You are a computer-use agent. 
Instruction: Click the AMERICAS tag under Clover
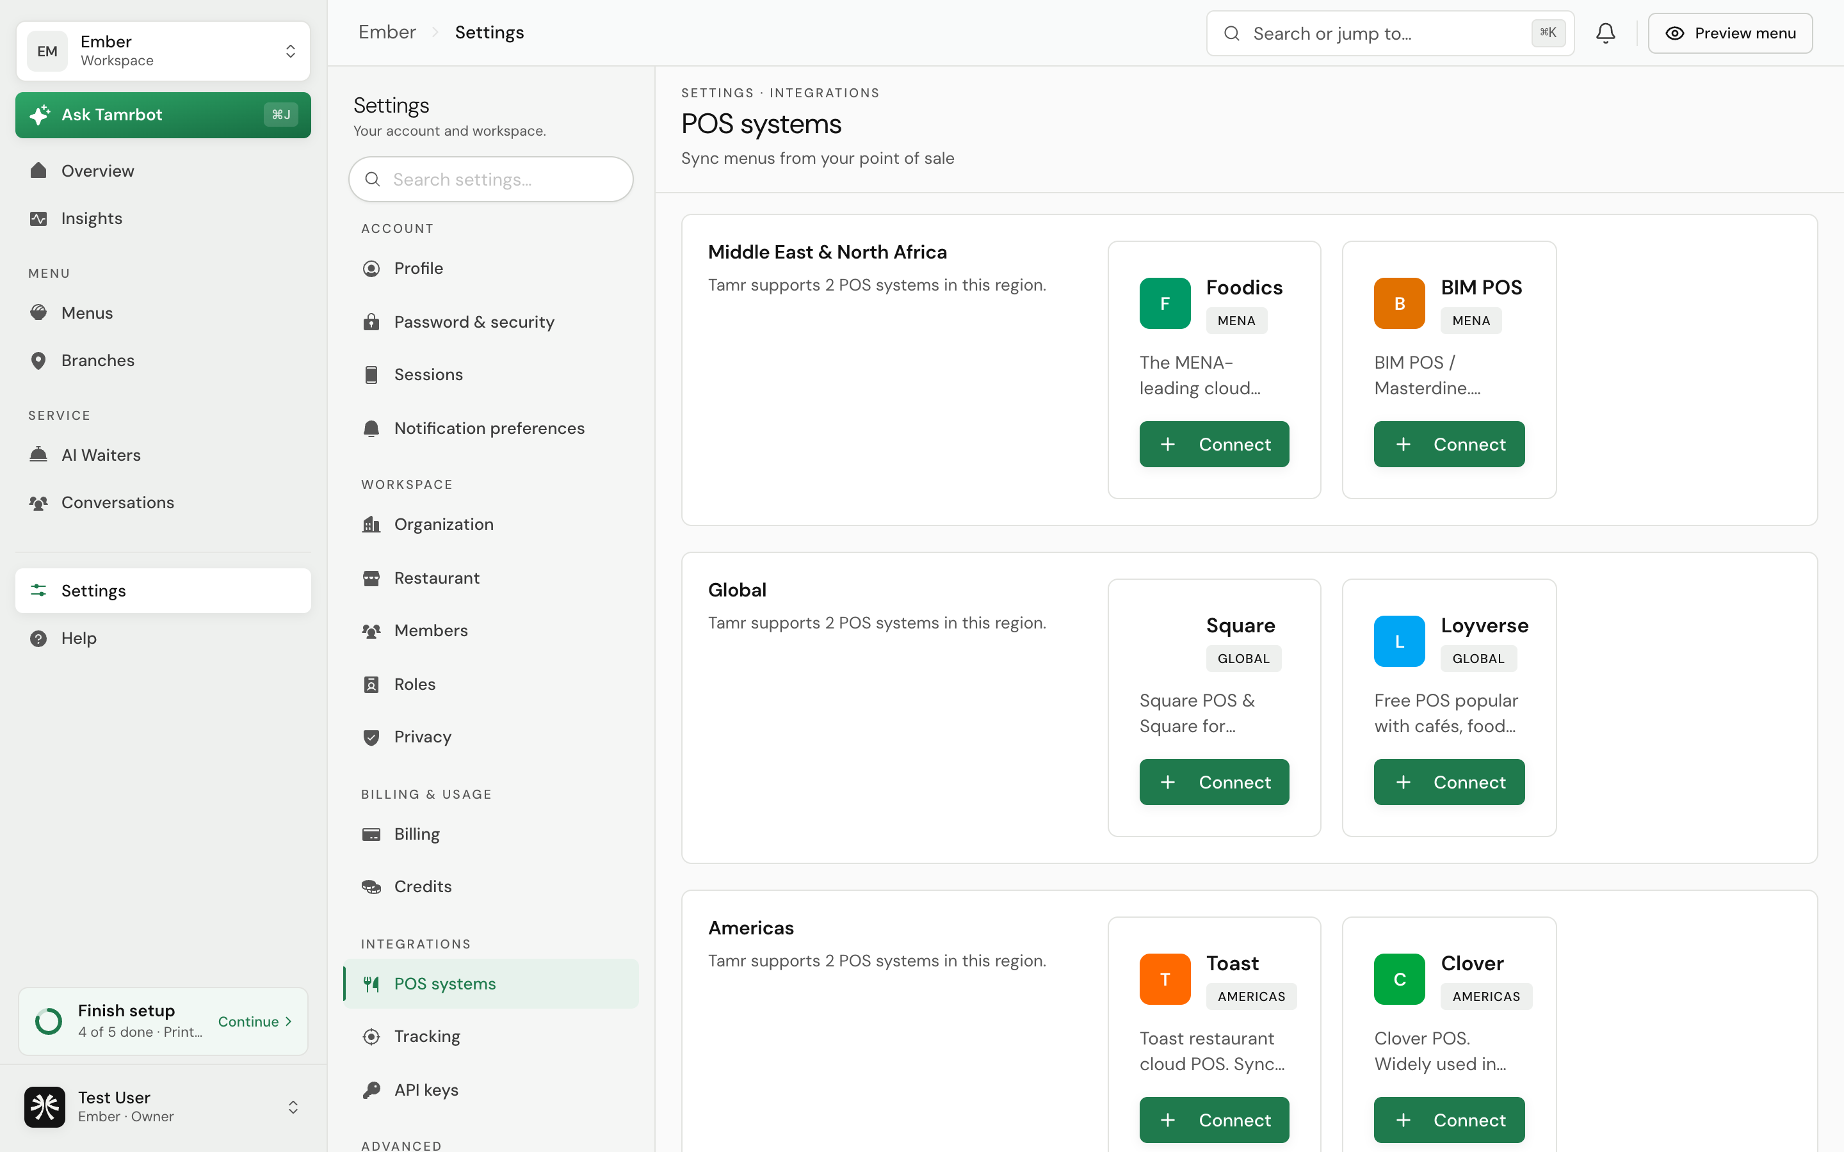1486,996
